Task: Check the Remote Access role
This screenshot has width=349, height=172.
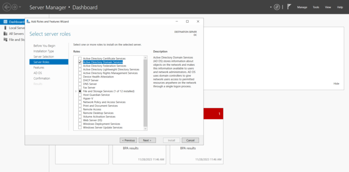Action: coord(80,109)
